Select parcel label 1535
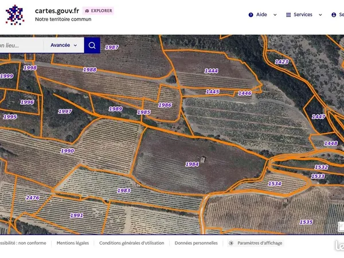Screen dimensions: 344x258 [x=306, y=222]
